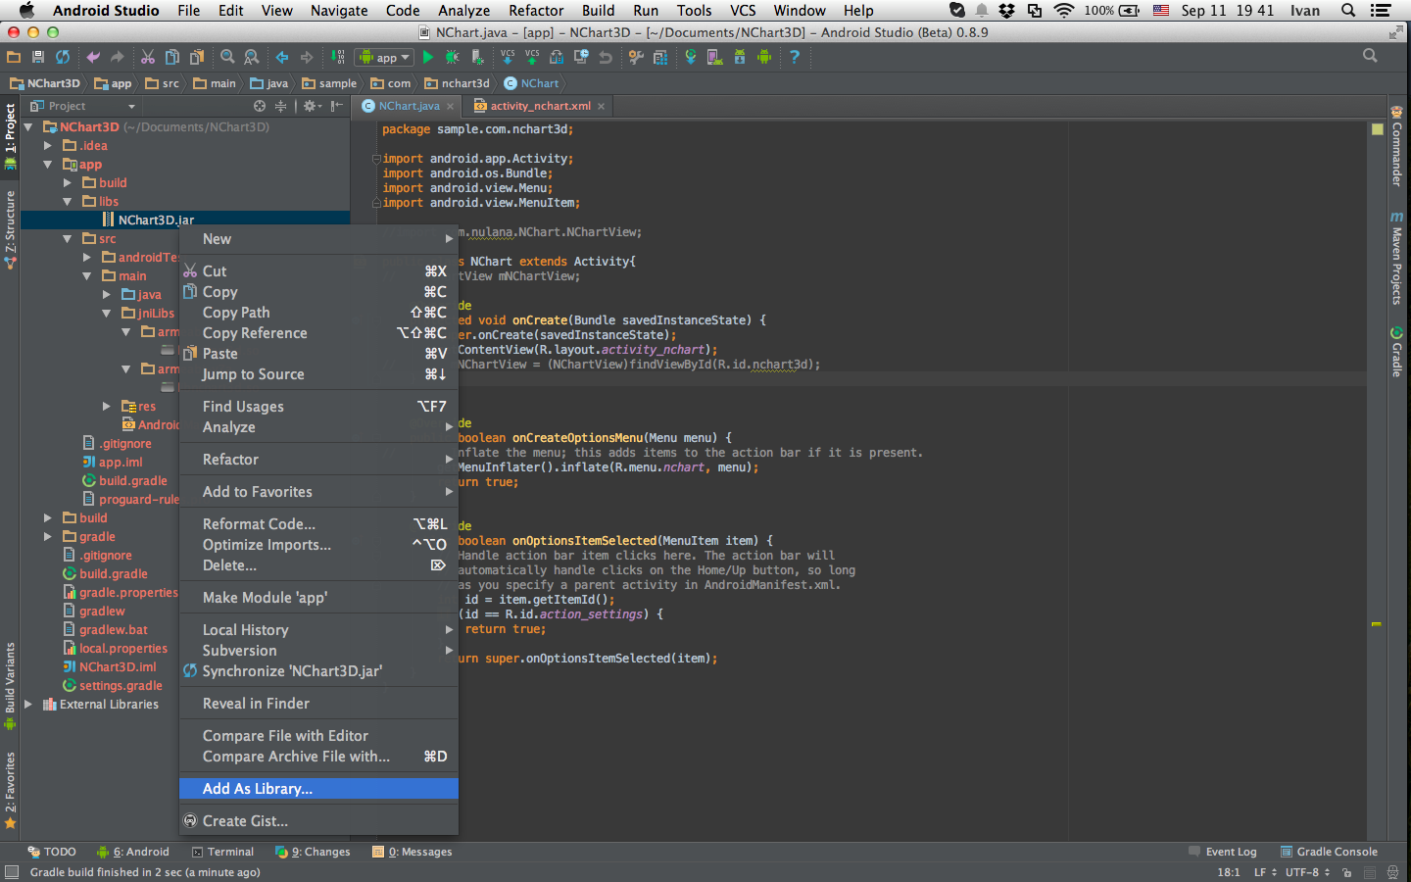Click the Attach debugger to process icon
1411x882 pixels.
(x=476, y=57)
